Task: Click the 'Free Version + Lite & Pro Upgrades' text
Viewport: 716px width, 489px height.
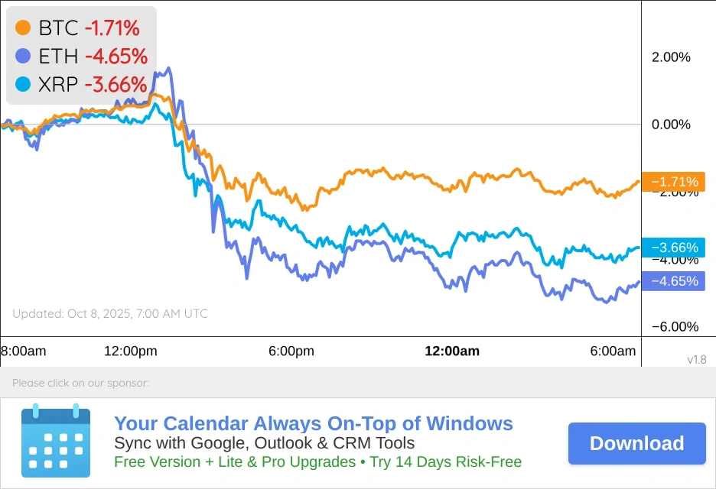Action: 234,462
